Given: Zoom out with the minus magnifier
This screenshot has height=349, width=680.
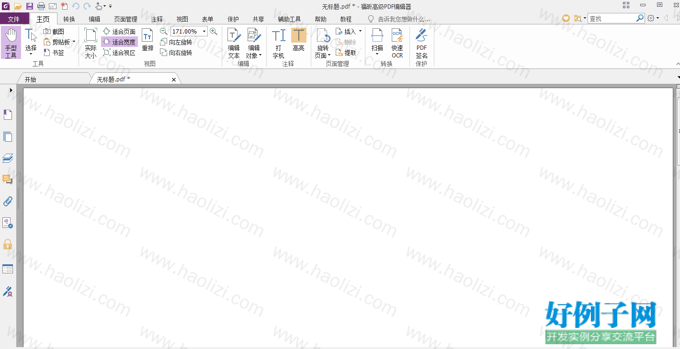Looking at the screenshot, I should point(164,31).
